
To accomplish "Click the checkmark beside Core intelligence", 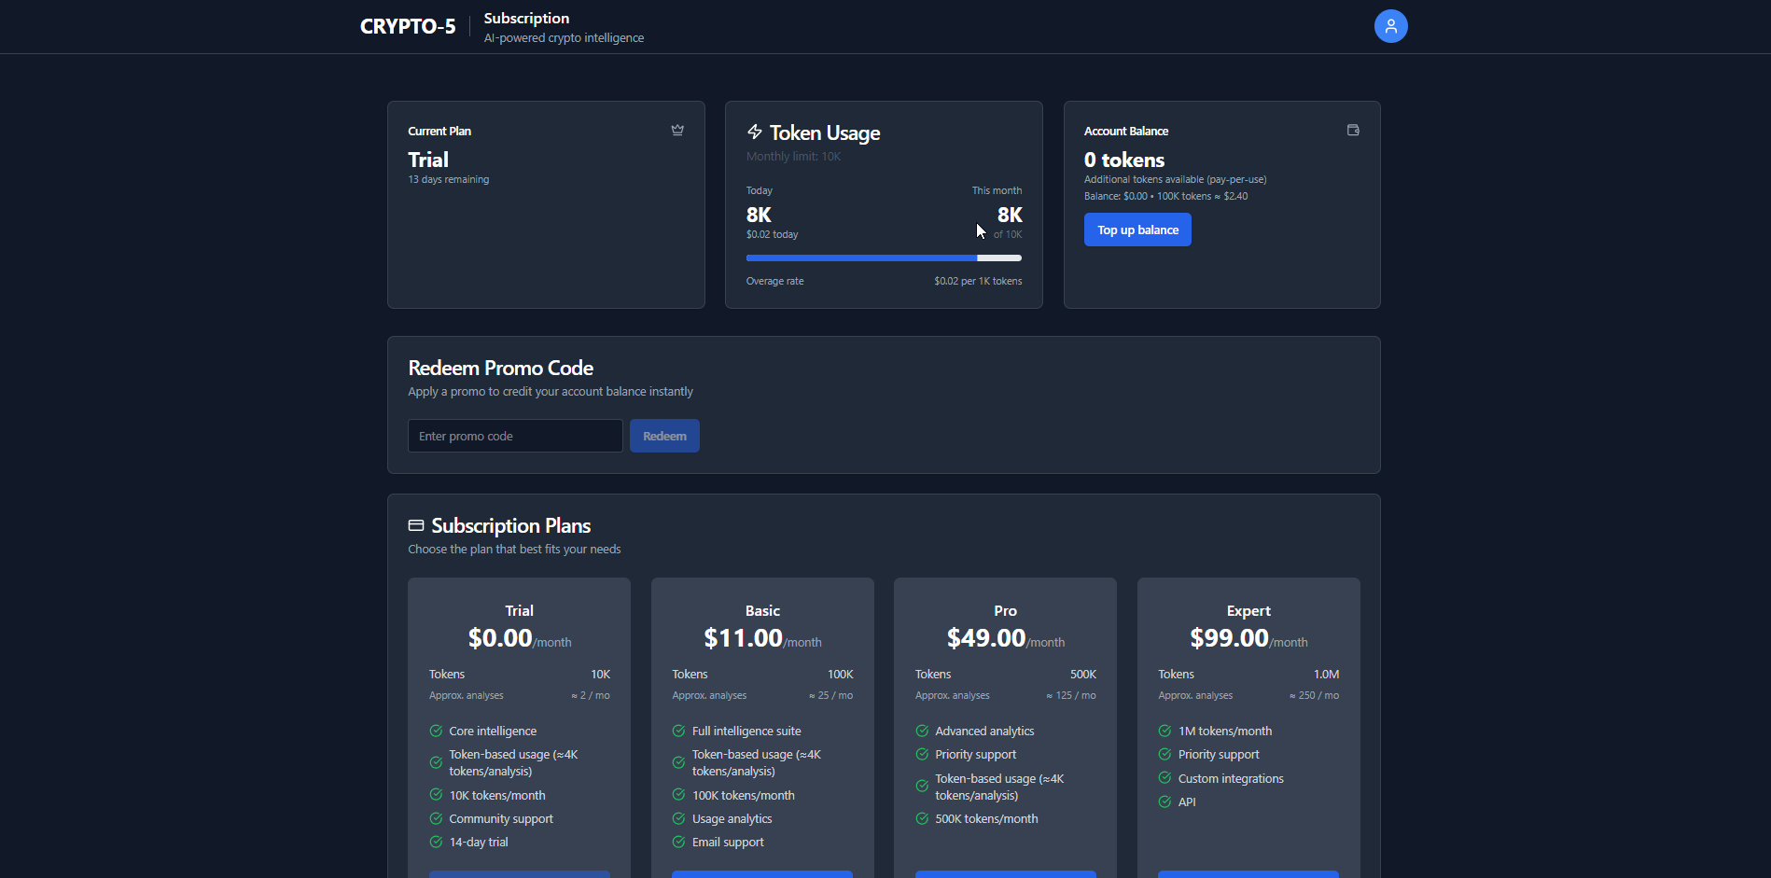I will click(x=436, y=731).
